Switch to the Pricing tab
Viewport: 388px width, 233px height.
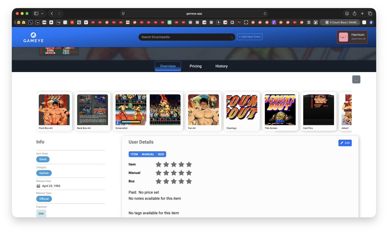coord(196,66)
